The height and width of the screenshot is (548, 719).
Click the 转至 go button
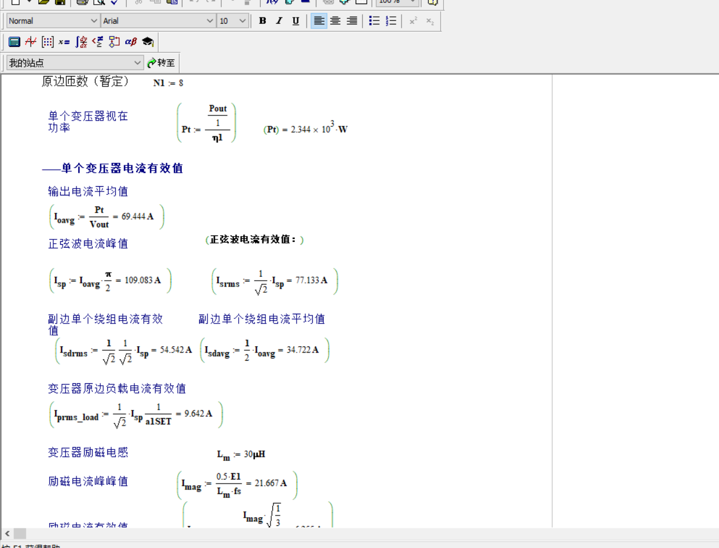click(161, 63)
